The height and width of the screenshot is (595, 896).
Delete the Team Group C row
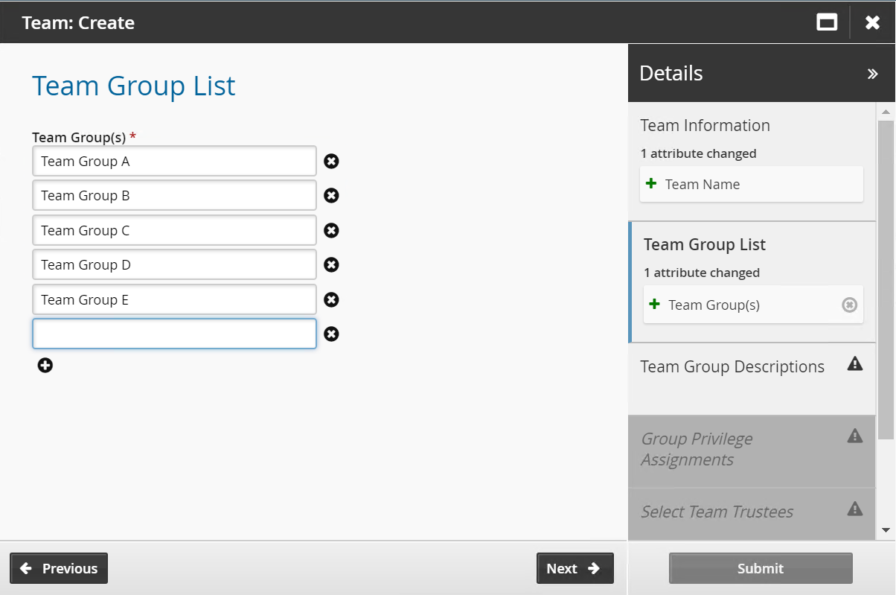coord(331,231)
